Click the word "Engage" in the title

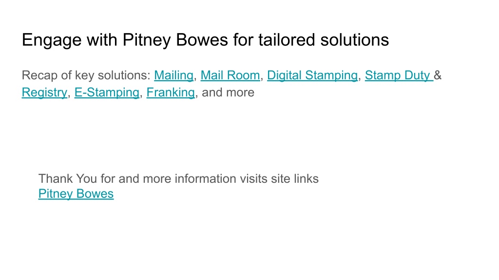52,40
